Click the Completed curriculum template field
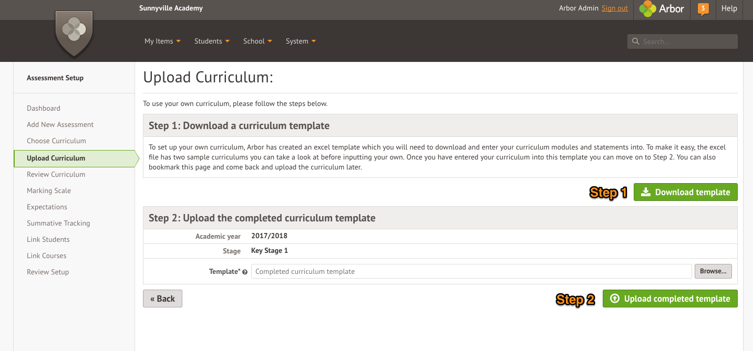753x351 pixels. pos(471,271)
